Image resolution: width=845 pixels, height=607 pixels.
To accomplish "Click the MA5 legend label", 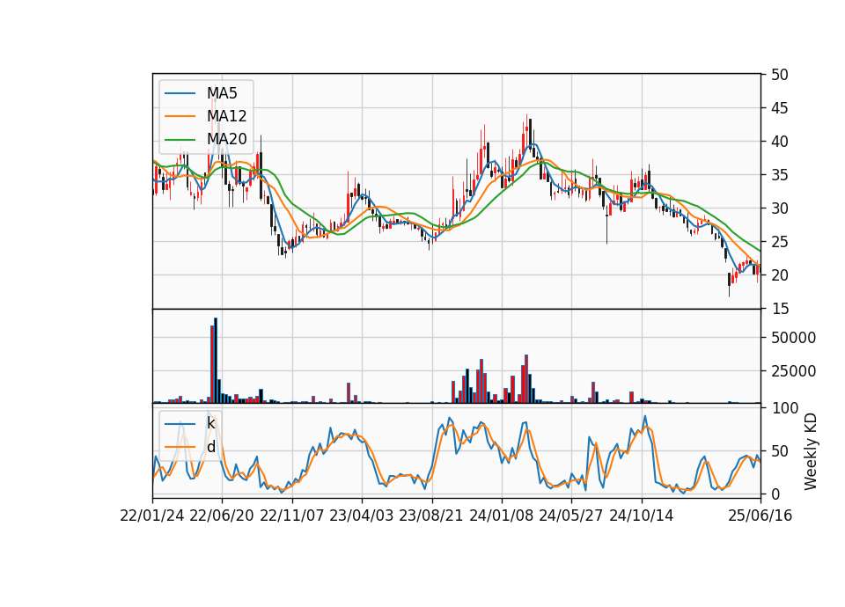I will coord(222,93).
